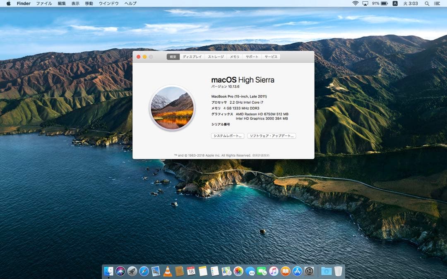Open Safari compass icon in Dock
The width and height of the screenshot is (447, 279).
pyautogui.click(x=144, y=271)
